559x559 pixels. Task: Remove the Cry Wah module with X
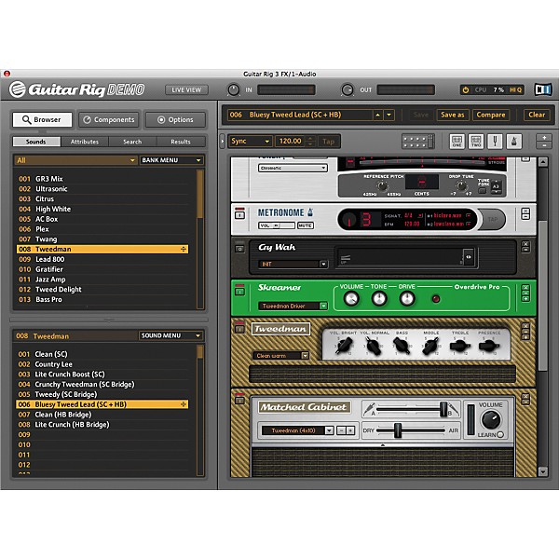click(x=525, y=244)
